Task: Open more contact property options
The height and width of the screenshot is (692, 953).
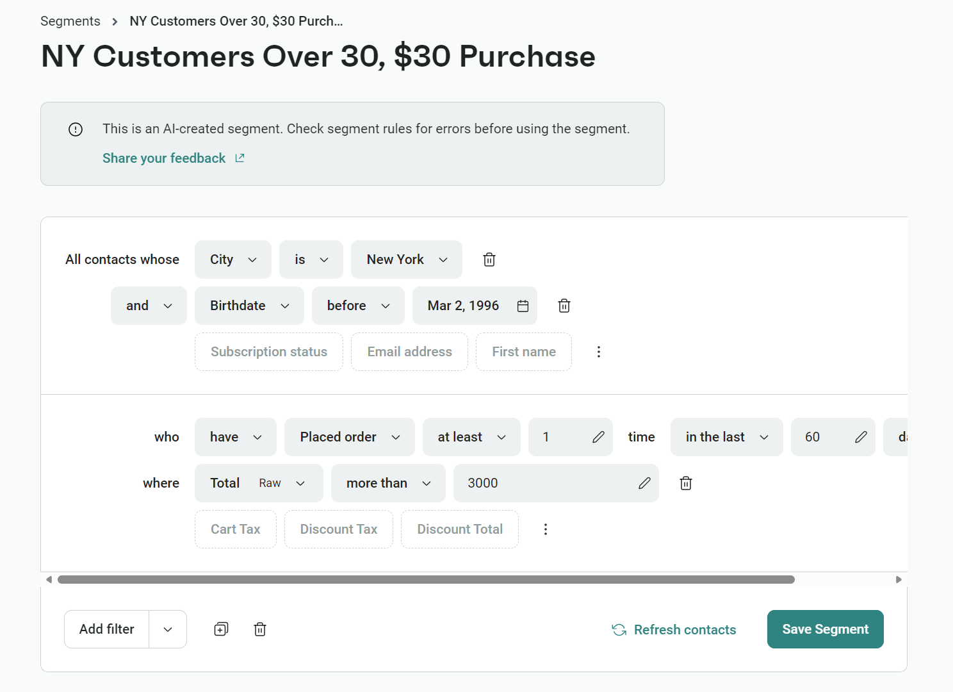Action: (x=598, y=352)
